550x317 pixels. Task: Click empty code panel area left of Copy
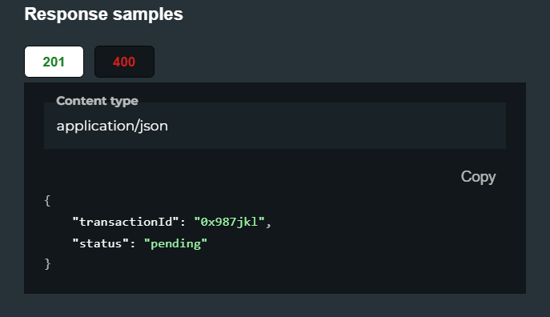246,176
